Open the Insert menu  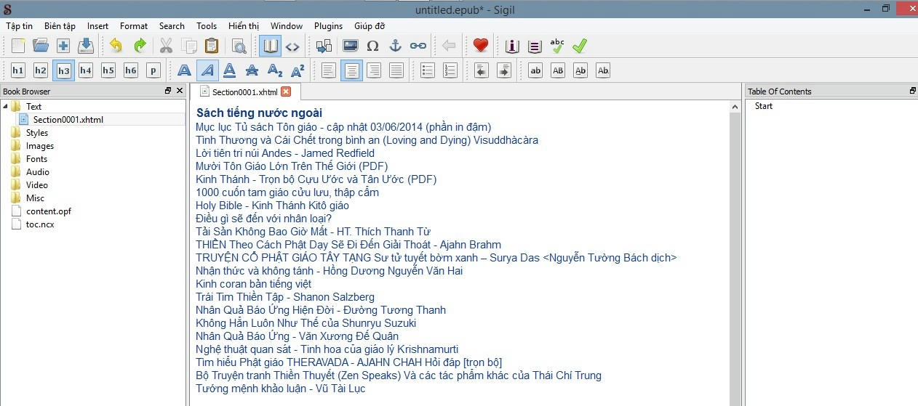click(97, 25)
